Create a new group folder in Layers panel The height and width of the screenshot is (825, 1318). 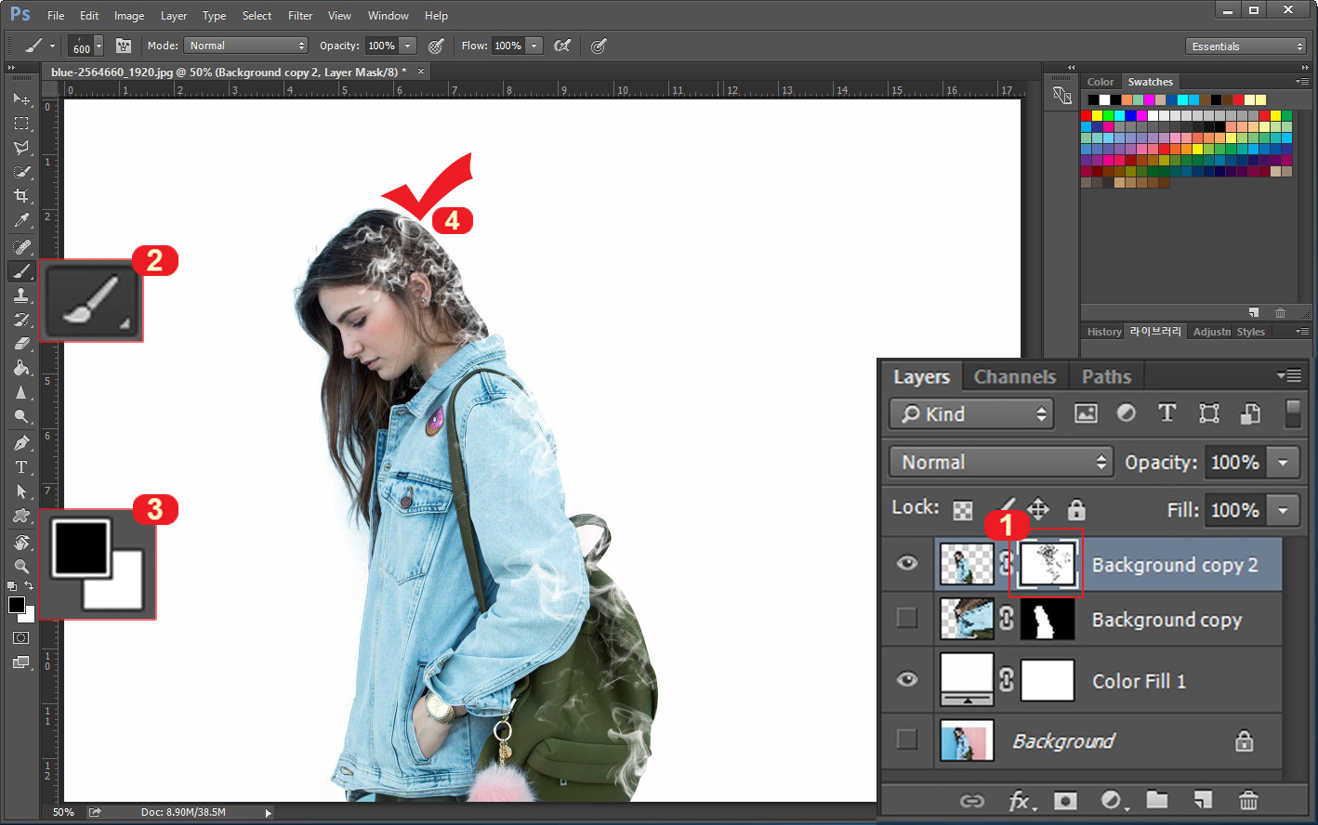point(1157,800)
